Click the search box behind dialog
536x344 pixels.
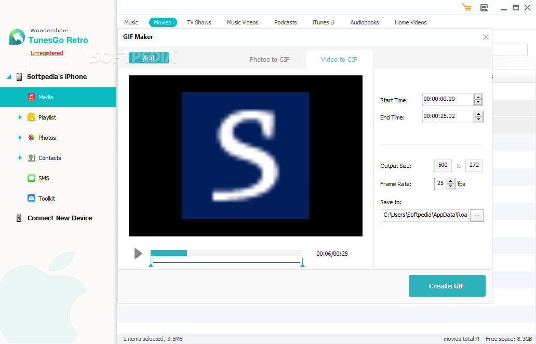pos(510,50)
